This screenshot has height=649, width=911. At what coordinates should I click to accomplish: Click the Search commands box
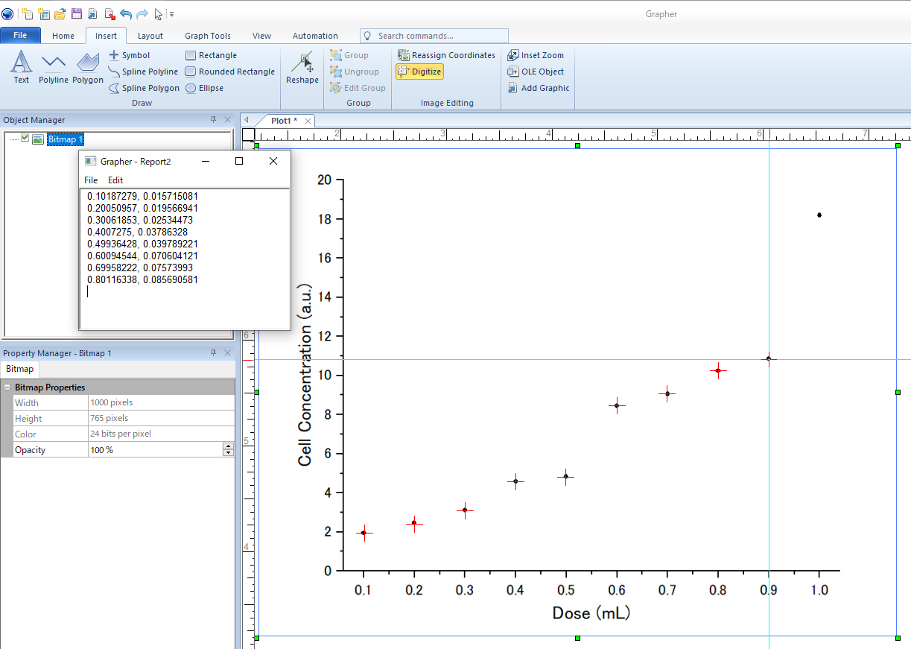(434, 36)
